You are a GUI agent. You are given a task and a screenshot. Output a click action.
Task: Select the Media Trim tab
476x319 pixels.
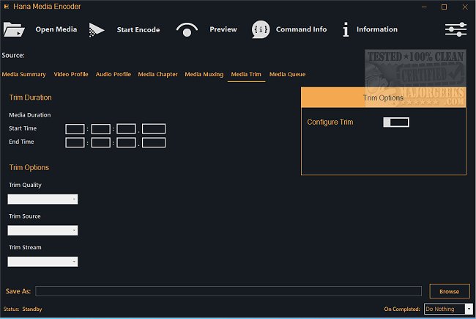click(246, 74)
